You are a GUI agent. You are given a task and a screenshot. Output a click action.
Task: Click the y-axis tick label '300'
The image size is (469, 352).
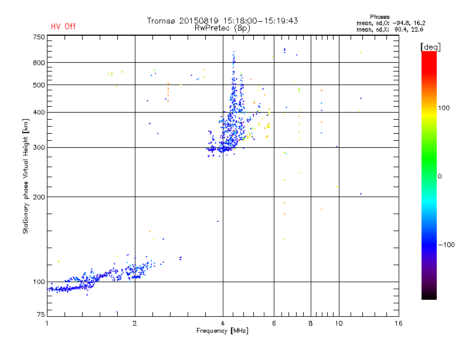(x=39, y=148)
